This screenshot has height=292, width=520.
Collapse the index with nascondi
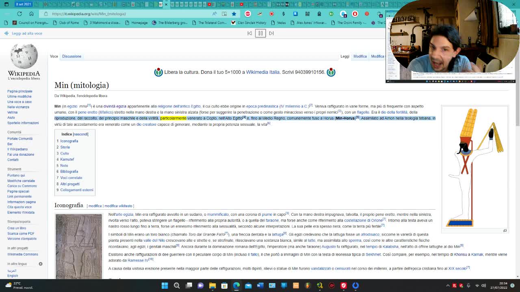[80, 134]
